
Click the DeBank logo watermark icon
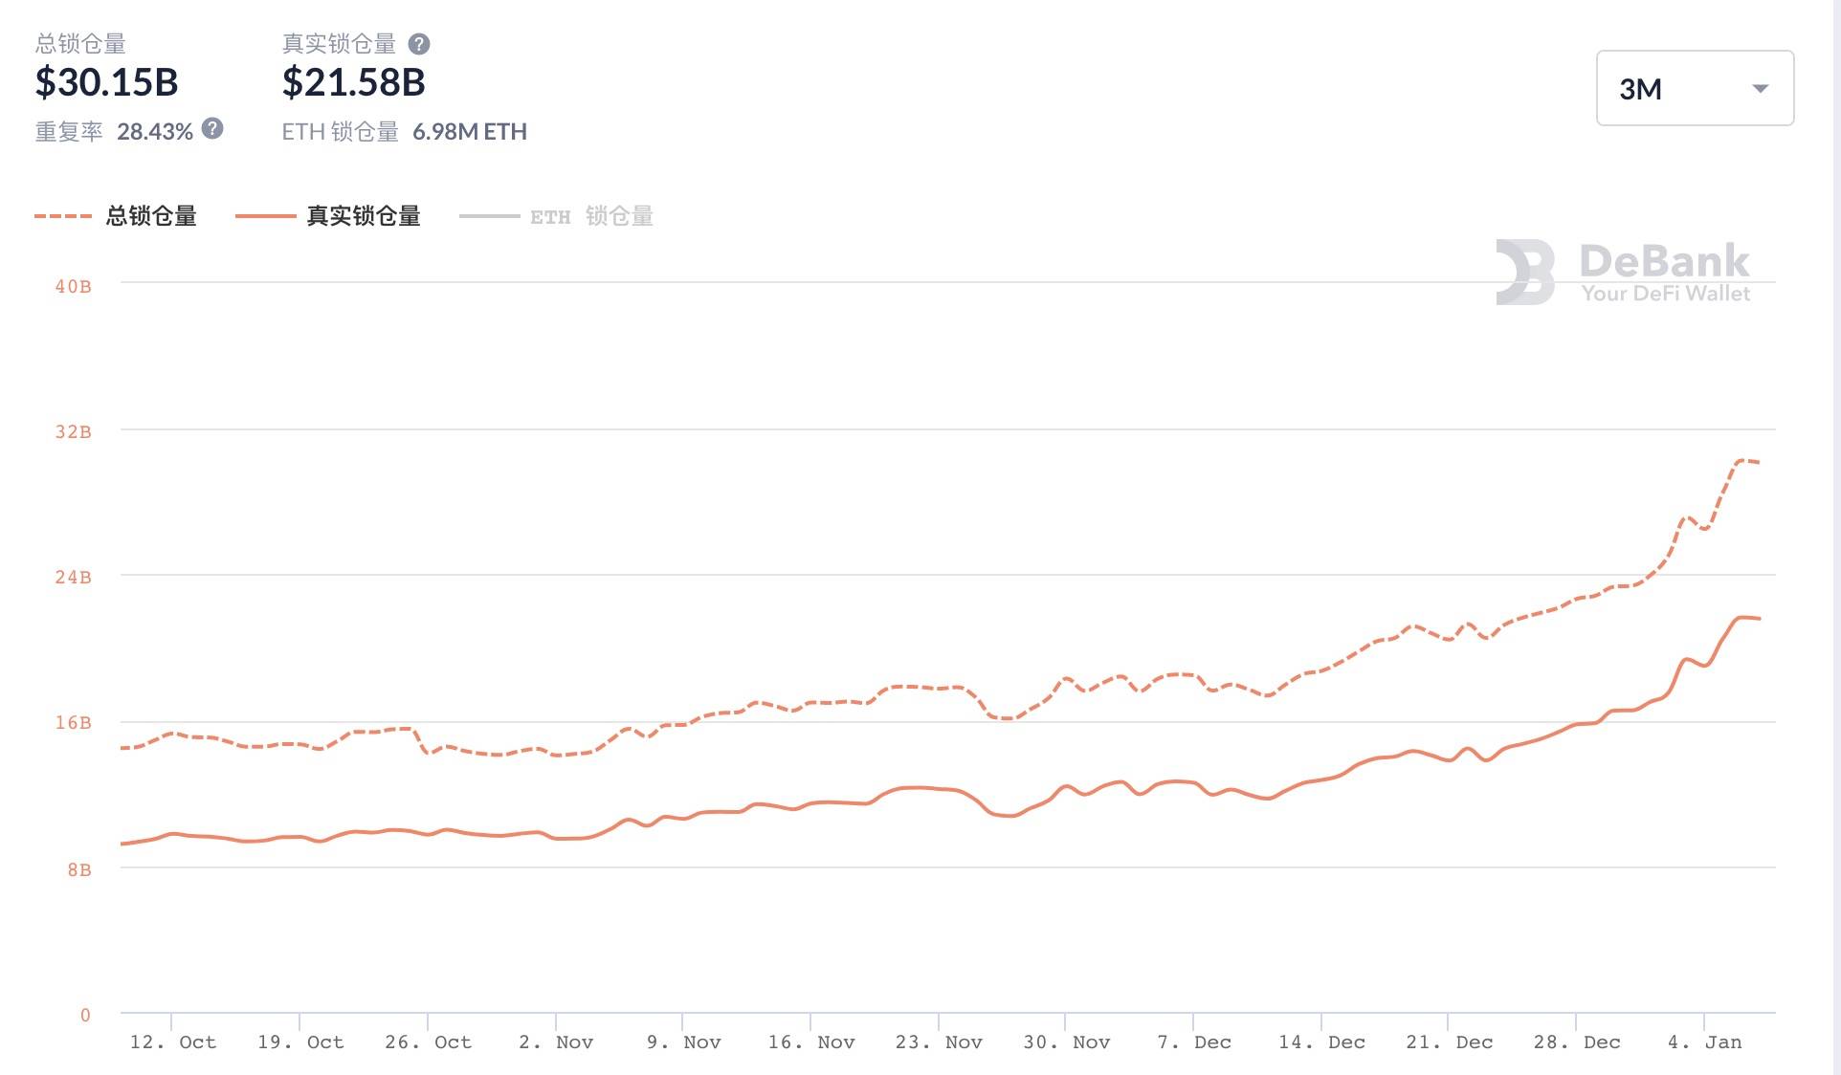pos(1525,272)
